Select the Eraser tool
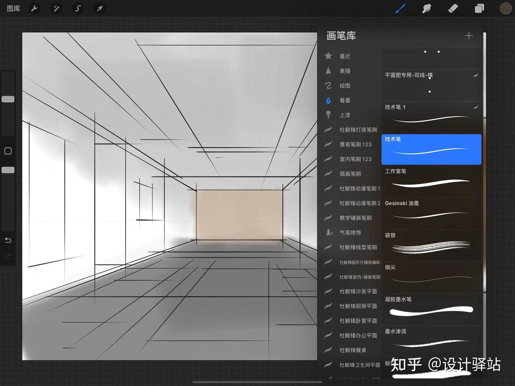 coord(453,8)
